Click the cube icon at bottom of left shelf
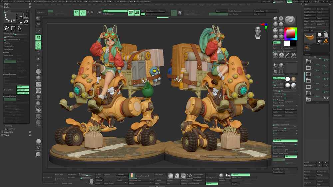 click(38, 154)
